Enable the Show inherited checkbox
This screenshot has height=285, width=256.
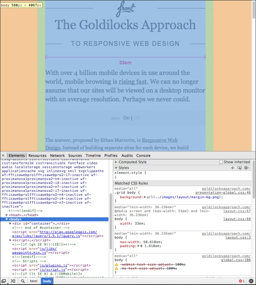click(221, 162)
